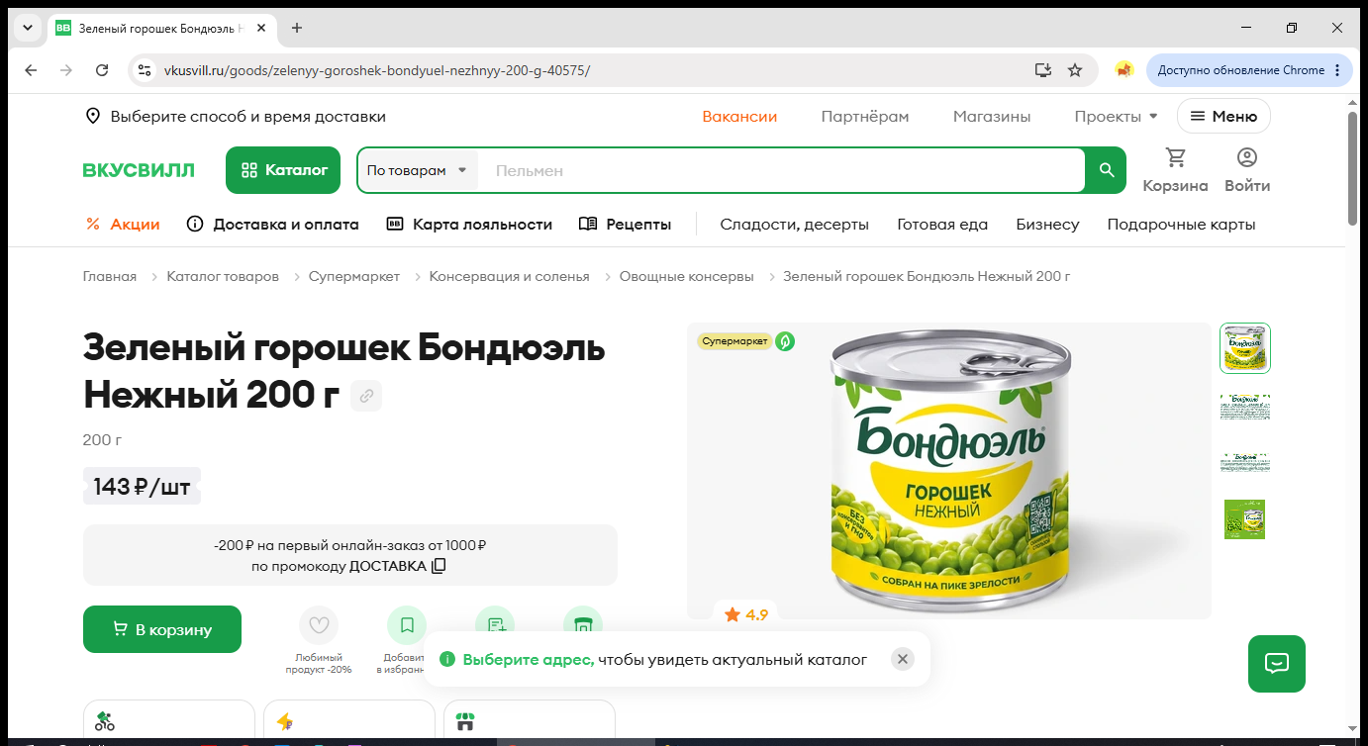
Task: Click the page vertical scrollbar
Action: click(x=1352, y=168)
